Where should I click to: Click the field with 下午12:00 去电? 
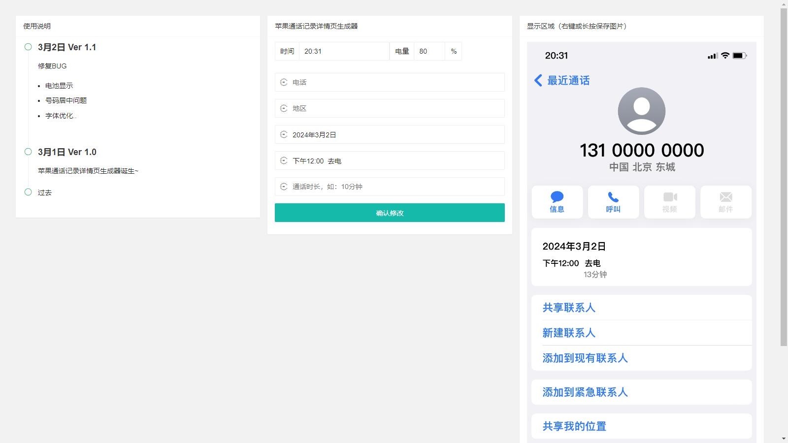click(x=390, y=160)
